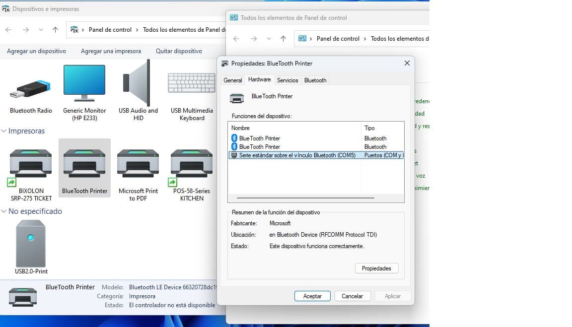
Task: Expand chevron after Panel de control in second window
Action: point(365,39)
